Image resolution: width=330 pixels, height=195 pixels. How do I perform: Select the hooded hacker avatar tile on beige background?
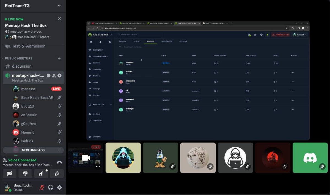(123, 158)
